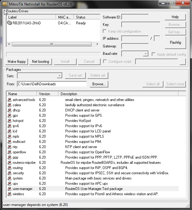Click the Get key button
This screenshot has width=192, height=210.
[x=175, y=32]
